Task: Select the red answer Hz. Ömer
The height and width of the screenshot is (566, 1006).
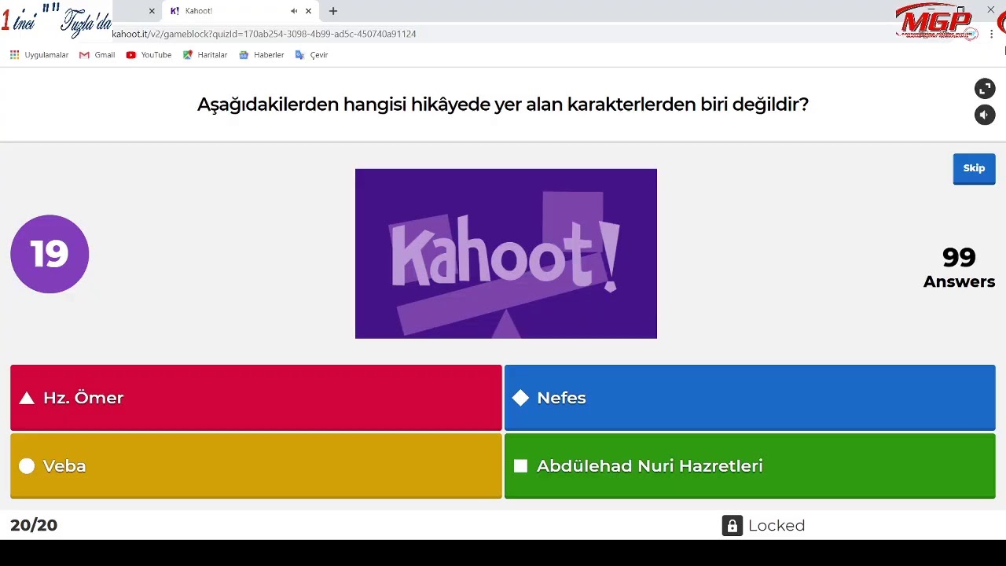Action: 256,398
